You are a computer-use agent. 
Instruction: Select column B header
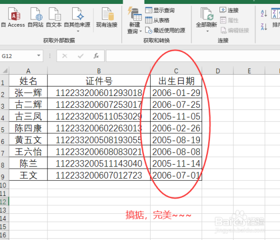pos(99,71)
